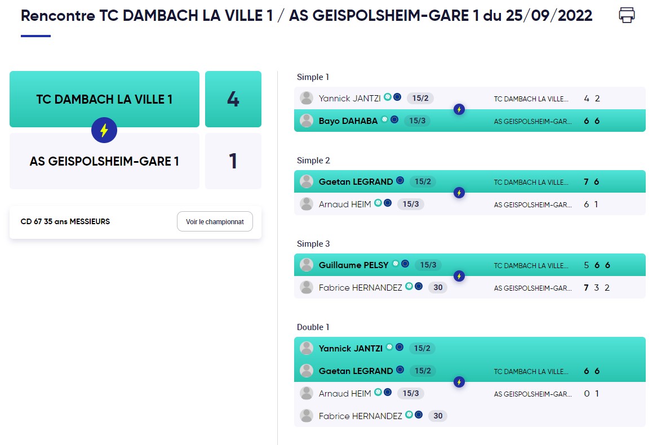Select the AS GEISPOLSHEIM-GARE 1 team card

tap(104, 162)
